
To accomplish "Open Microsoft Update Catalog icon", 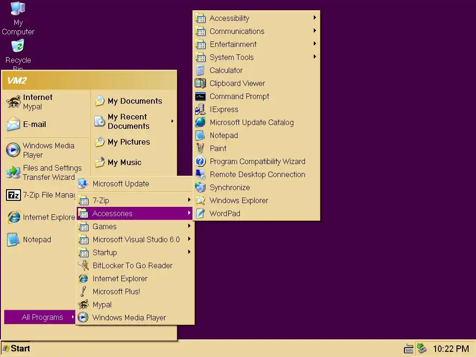I will coord(200,122).
